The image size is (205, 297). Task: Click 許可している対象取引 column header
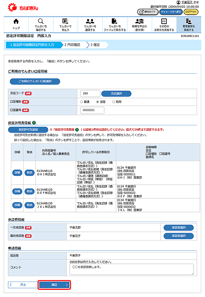96,152
